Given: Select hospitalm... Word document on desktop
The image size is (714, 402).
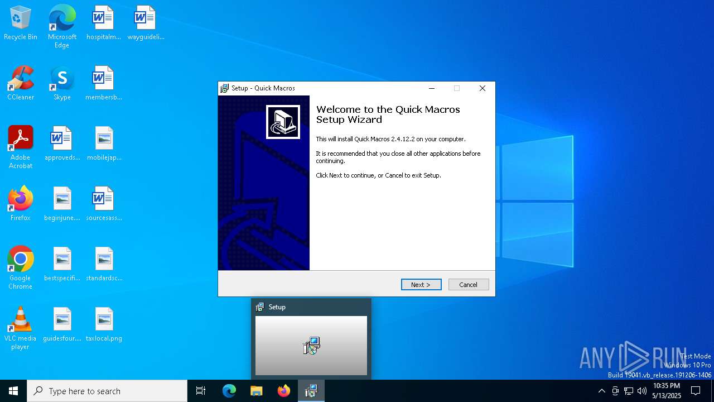Looking at the screenshot, I should click(x=103, y=23).
